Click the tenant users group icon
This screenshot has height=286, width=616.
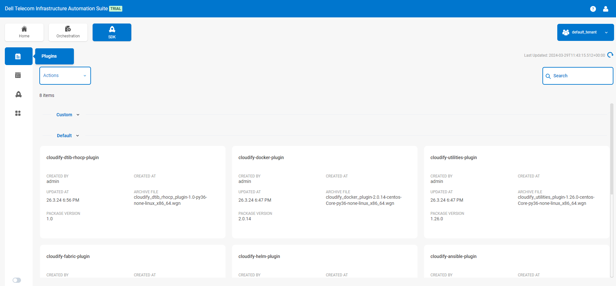566,32
